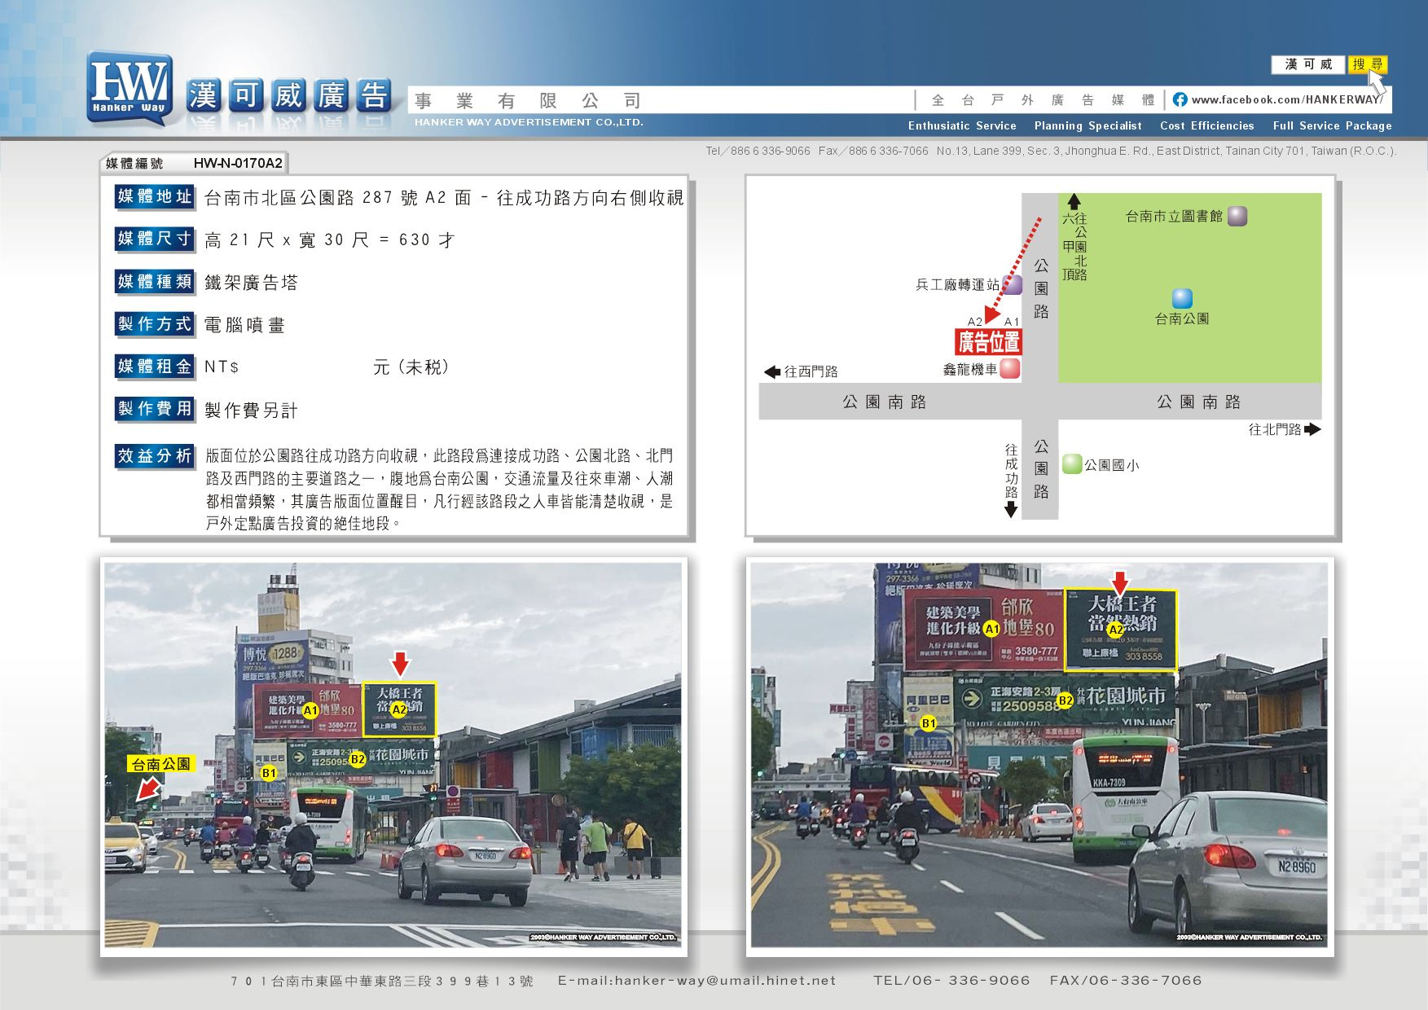Click 鑫龍機車 red map marker
Screen dimensions: 1428x1010
click(x=1010, y=368)
